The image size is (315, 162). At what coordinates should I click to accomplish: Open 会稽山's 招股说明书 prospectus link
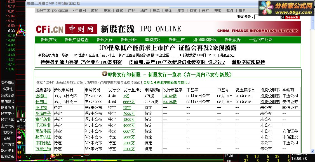tap(270, 96)
